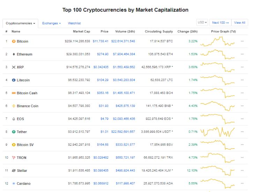Expand the Exchanges dropdown menu

[51, 23]
